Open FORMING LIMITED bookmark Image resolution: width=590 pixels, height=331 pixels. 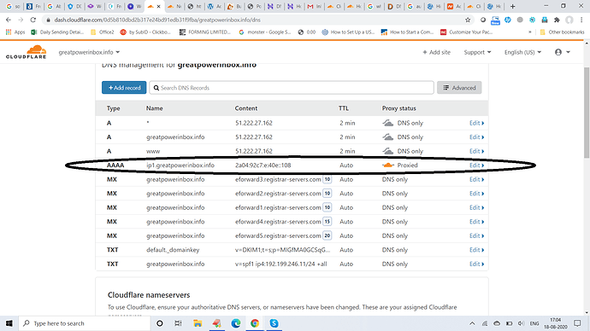(205, 32)
